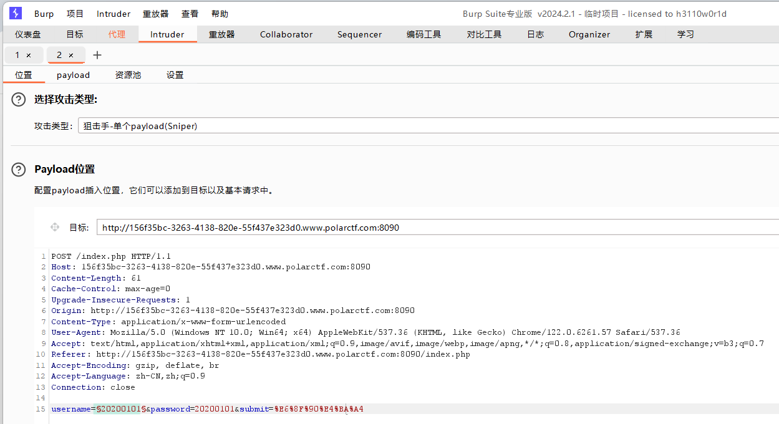Screen dimensions: 779x424
Task: Add a new Intruder tab with plus
Action: tap(97, 55)
